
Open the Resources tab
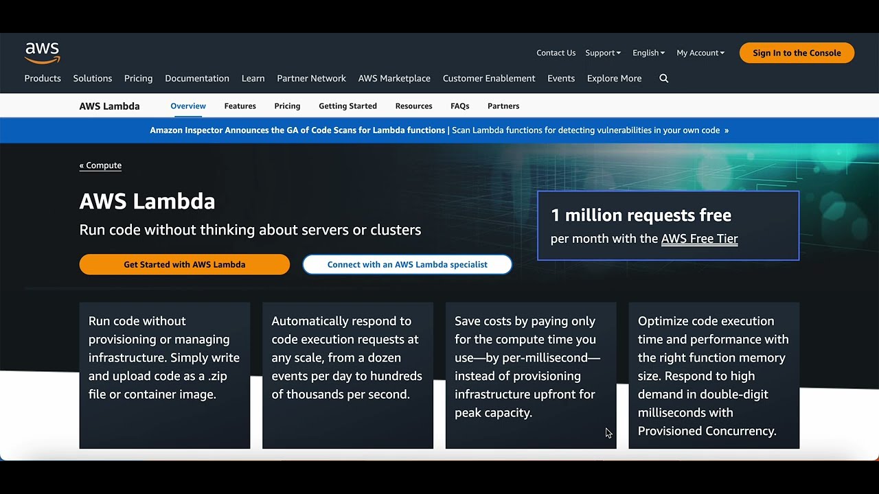point(413,106)
